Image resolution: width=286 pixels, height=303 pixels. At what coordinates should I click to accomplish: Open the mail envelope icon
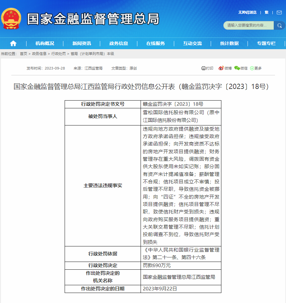click(x=279, y=12)
